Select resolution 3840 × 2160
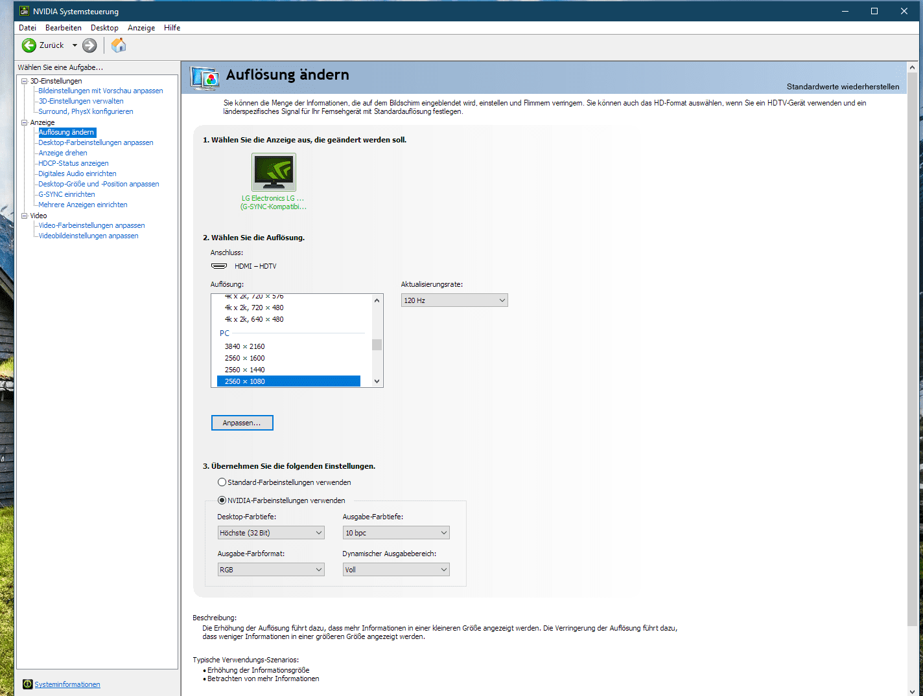Screen dimensions: 923x696 tap(245, 346)
